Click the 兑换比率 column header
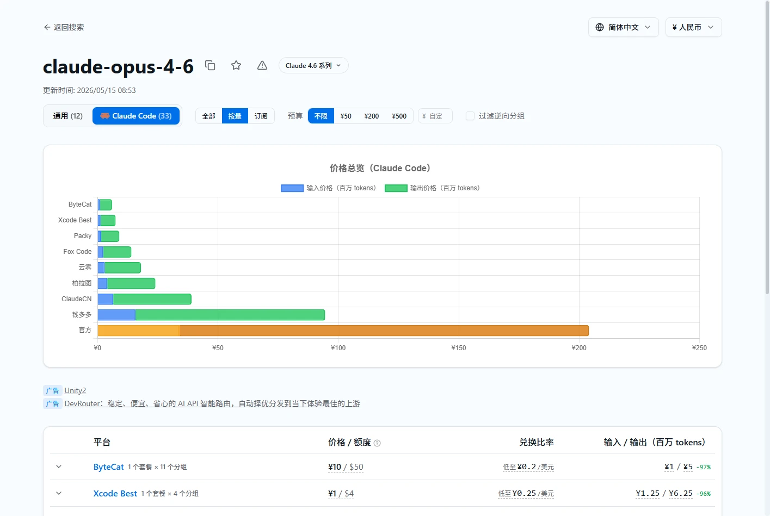The width and height of the screenshot is (770, 516). [x=537, y=442]
